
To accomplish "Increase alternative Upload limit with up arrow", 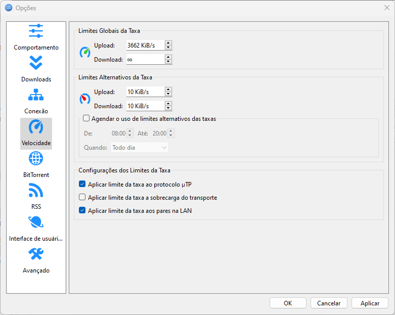I will coord(168,89).
